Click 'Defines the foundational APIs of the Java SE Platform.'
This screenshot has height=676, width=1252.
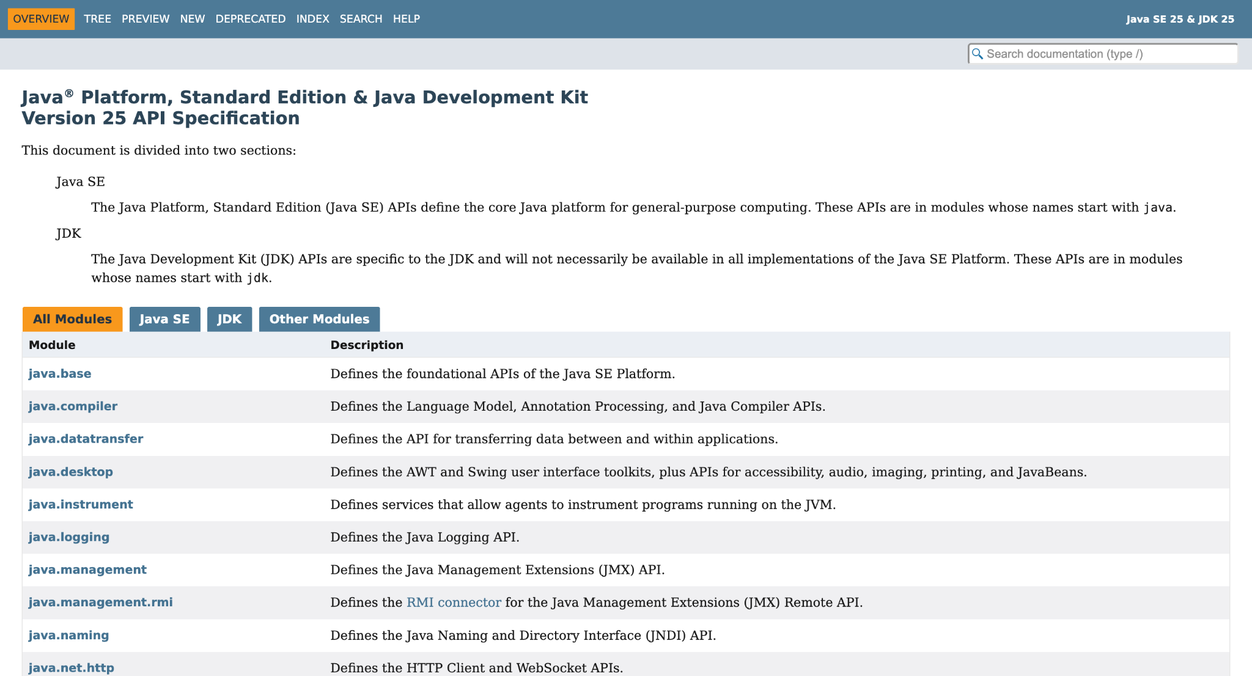click(x=503, y=373)
